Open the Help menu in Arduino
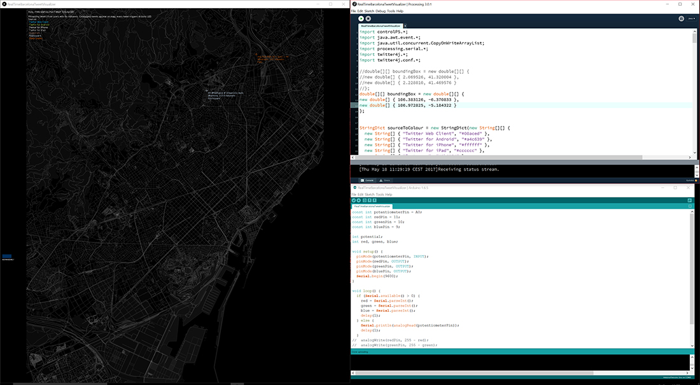The image size is (700, 385). [x=389, y=195]
